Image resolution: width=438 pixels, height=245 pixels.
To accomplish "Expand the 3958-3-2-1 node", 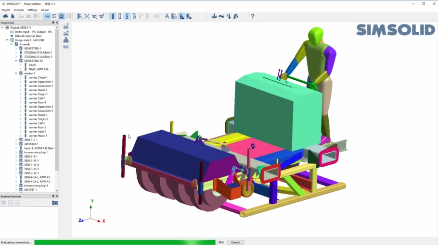I will pos(16,140).
